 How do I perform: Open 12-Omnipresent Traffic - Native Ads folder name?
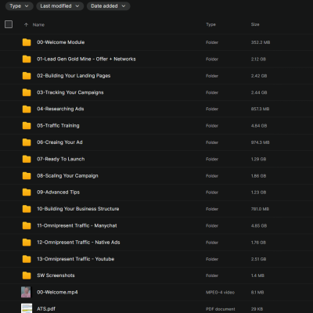click(x=78, y=243)
